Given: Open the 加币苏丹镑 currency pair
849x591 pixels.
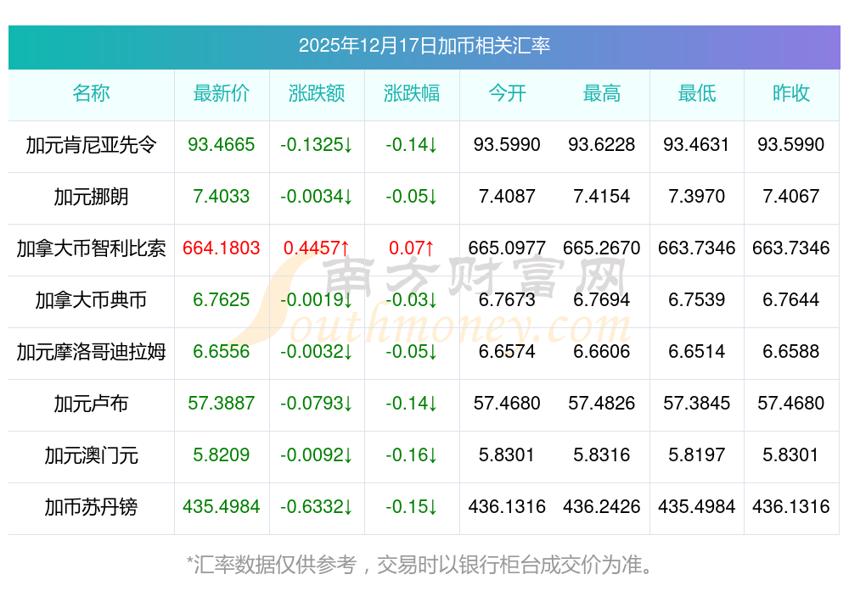Looking at the screenshot, I should pos(91,507).
